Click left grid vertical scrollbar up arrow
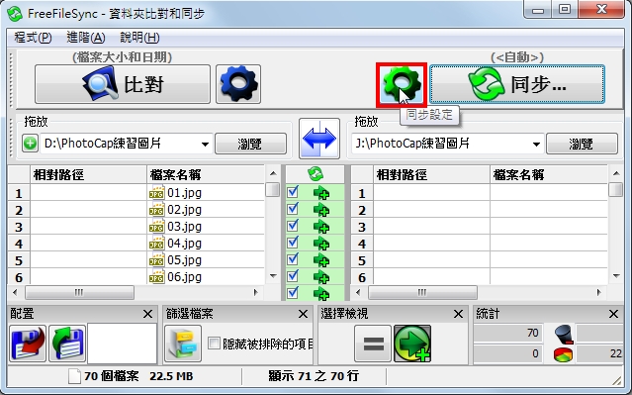 (x=273, y=173)
